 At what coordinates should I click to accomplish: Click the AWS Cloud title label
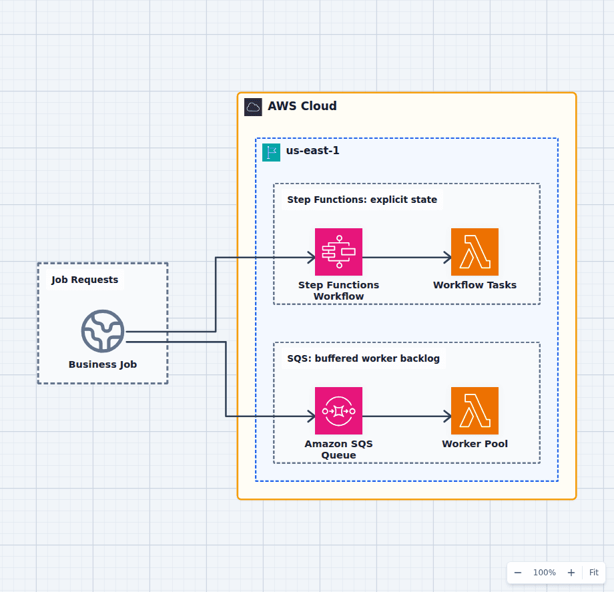302,106
